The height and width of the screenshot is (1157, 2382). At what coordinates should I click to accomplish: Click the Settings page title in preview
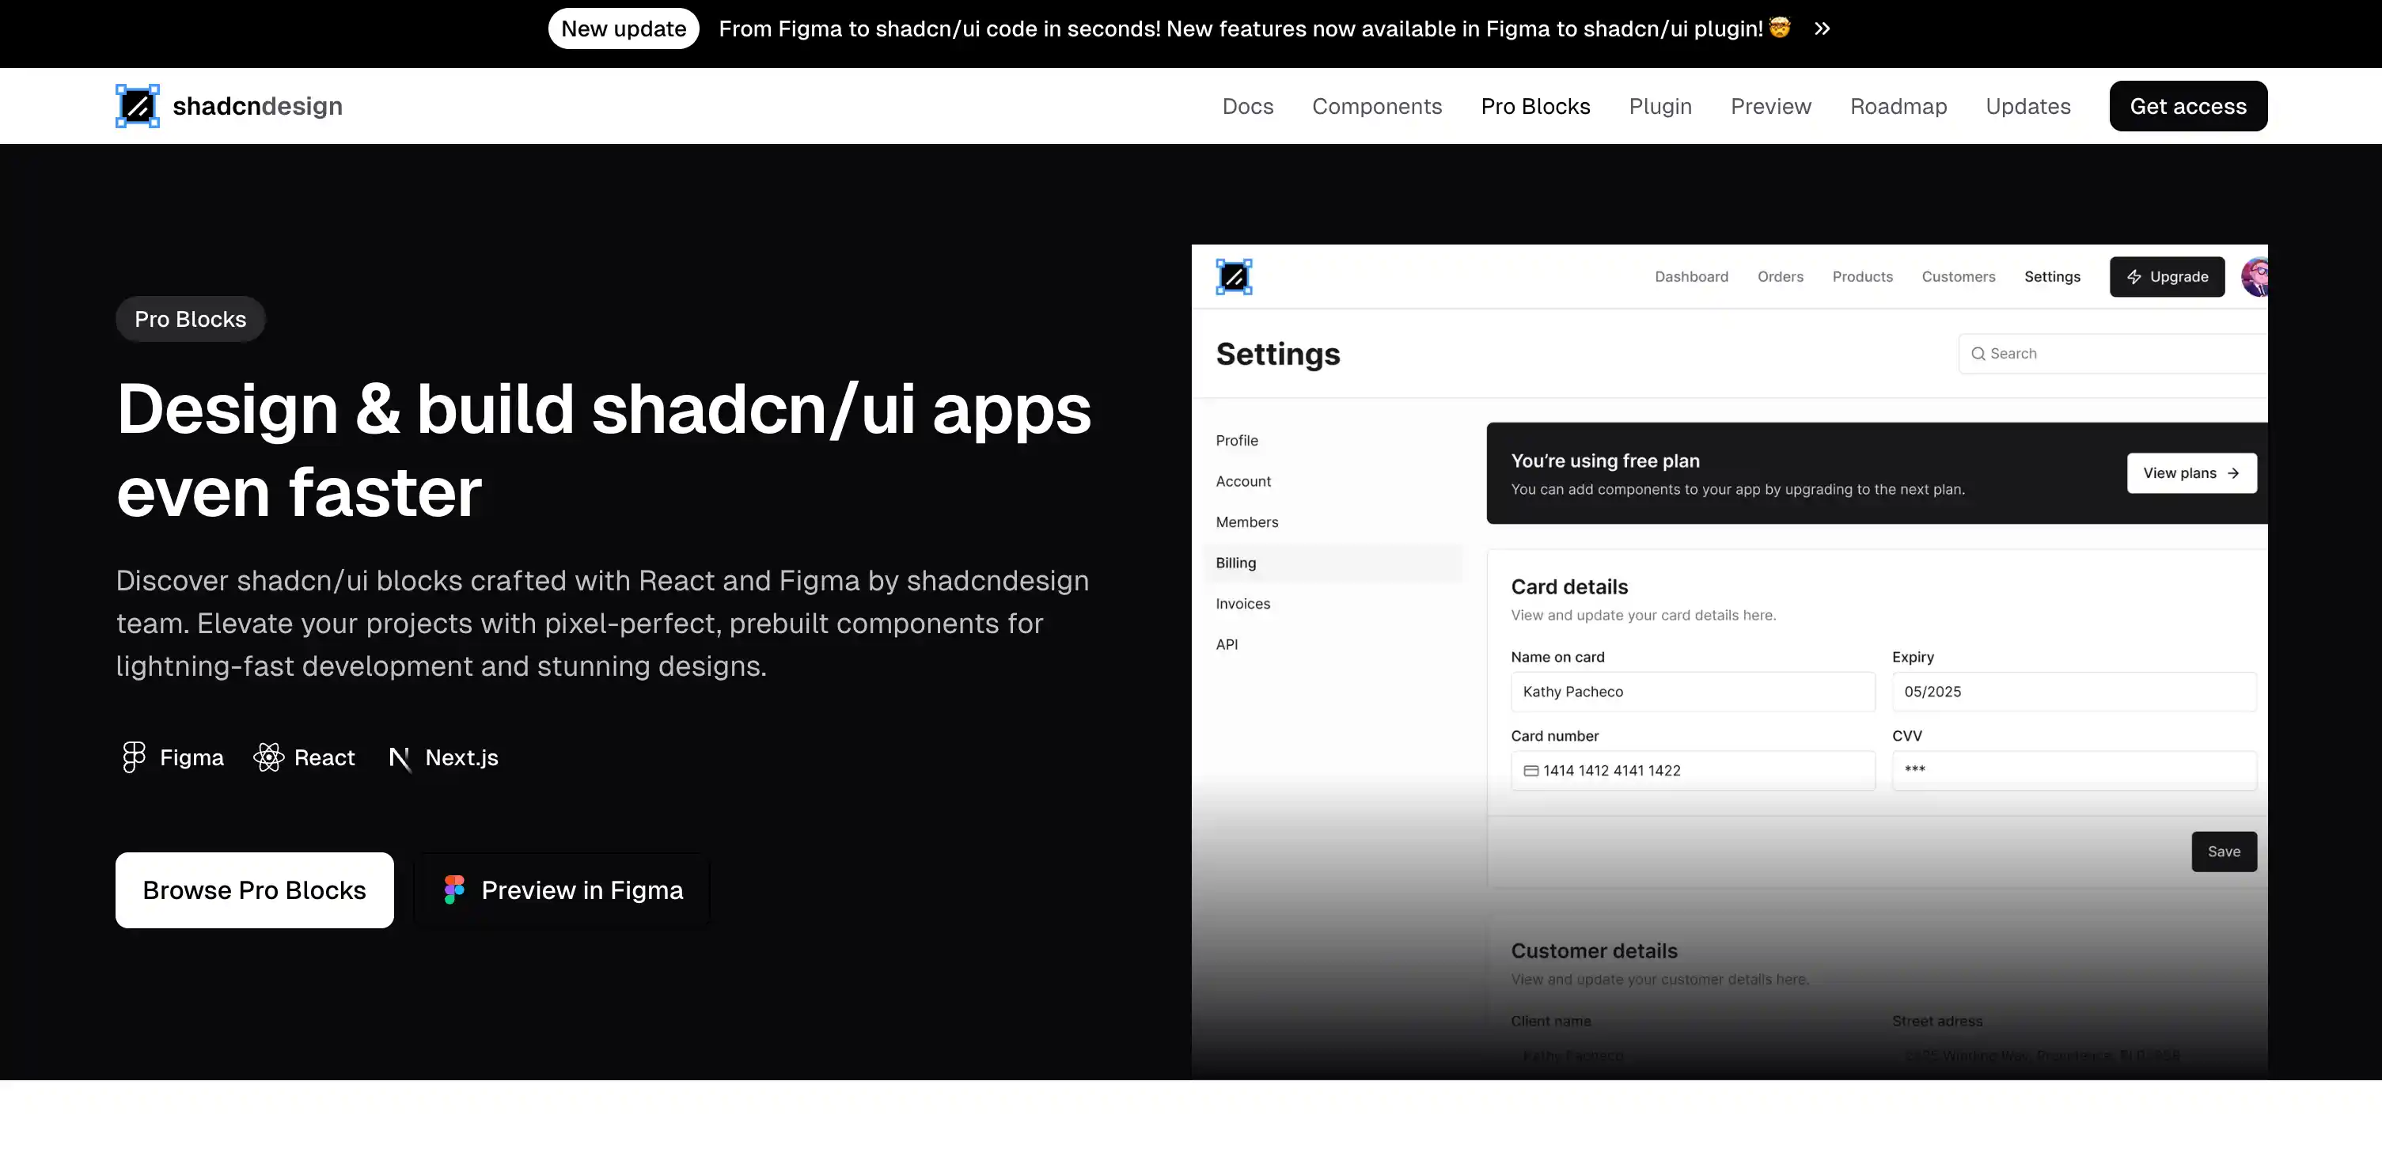tap(1277, 353)
